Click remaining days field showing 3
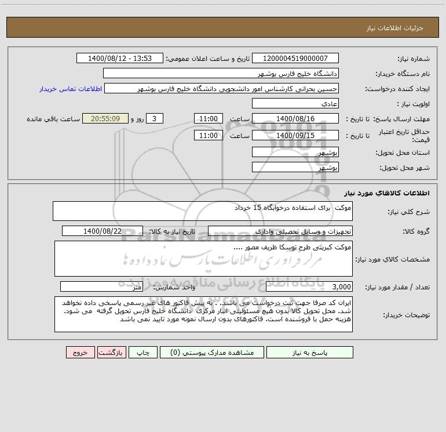The height and width of the screenshot is (432, 446). (155, 118)
